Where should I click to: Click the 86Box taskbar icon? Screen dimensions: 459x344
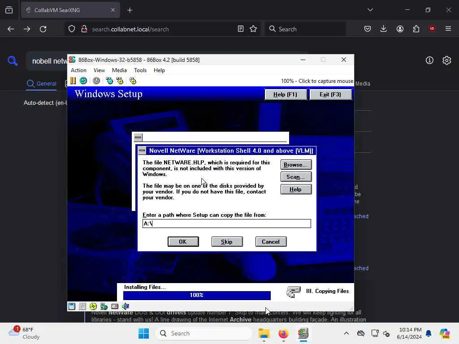pos(303,333)
